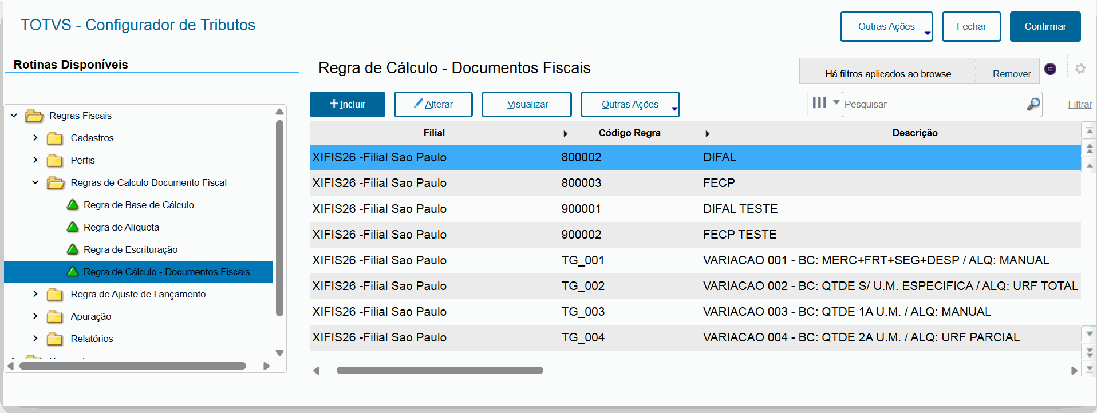Click the table's horizontal scrollbar thumb

coord(440,370)
